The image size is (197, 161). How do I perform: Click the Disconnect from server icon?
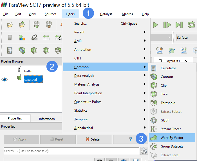click(49, 25)
